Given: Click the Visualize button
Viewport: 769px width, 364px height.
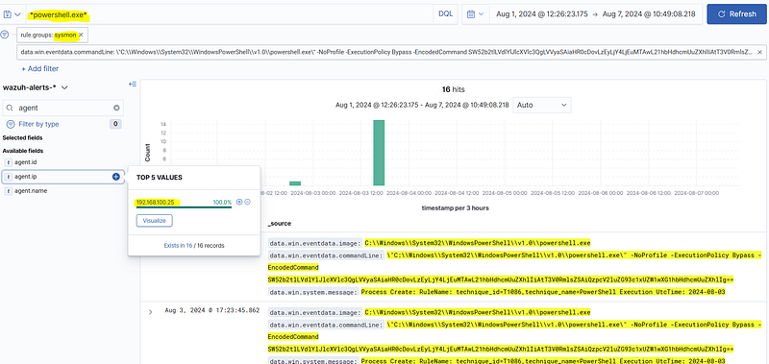Looking at the screenshot, I should click(x=155, y=221).
